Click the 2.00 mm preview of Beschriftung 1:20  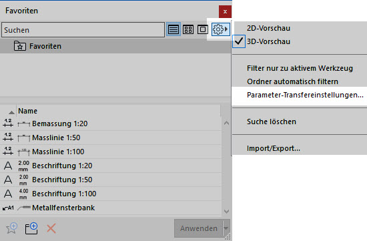click(x=23, y=166)
